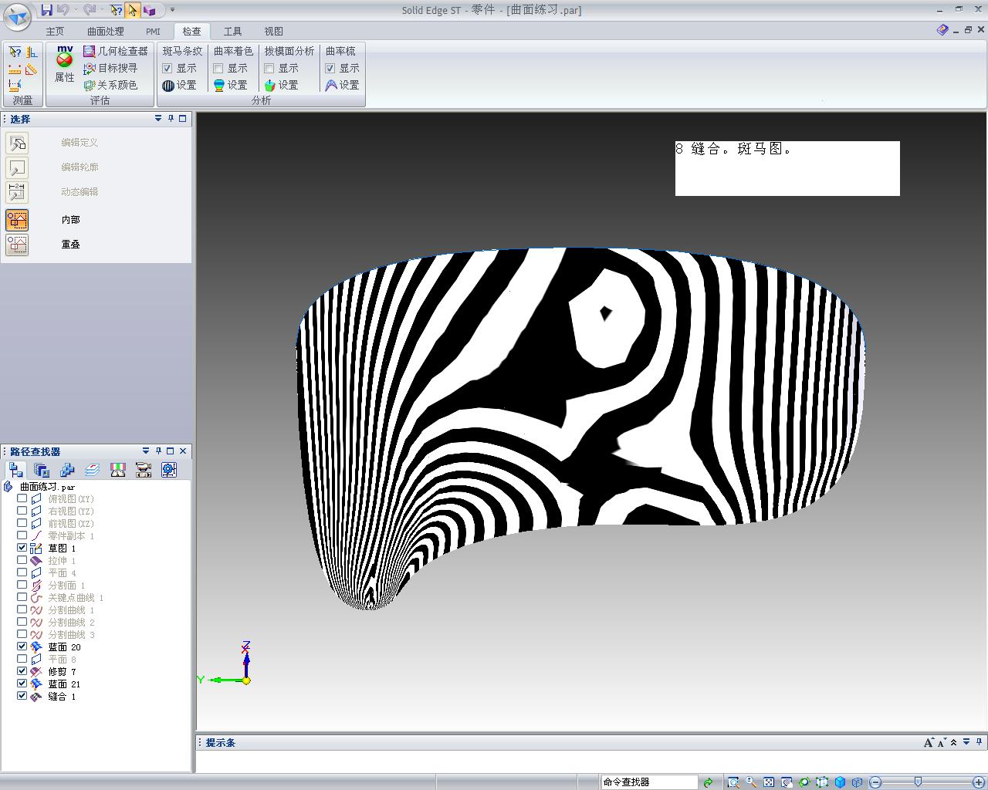988x790 pixels.
Task: Open the layers tab icon in 路径查找器
Action: pyautogui.click(x=93, y=470)
